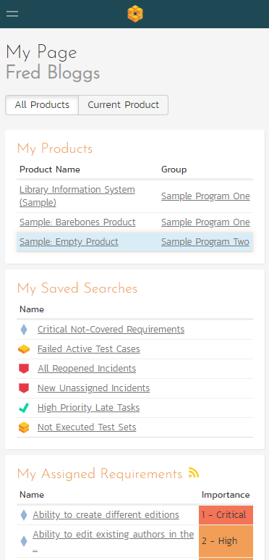Click the 1 - Critical importance cell
269x560 pixels.
(226, 515)
